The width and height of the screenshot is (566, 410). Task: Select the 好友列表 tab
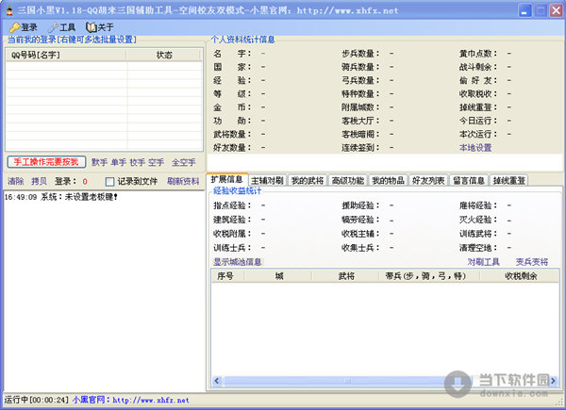[427, 180]
